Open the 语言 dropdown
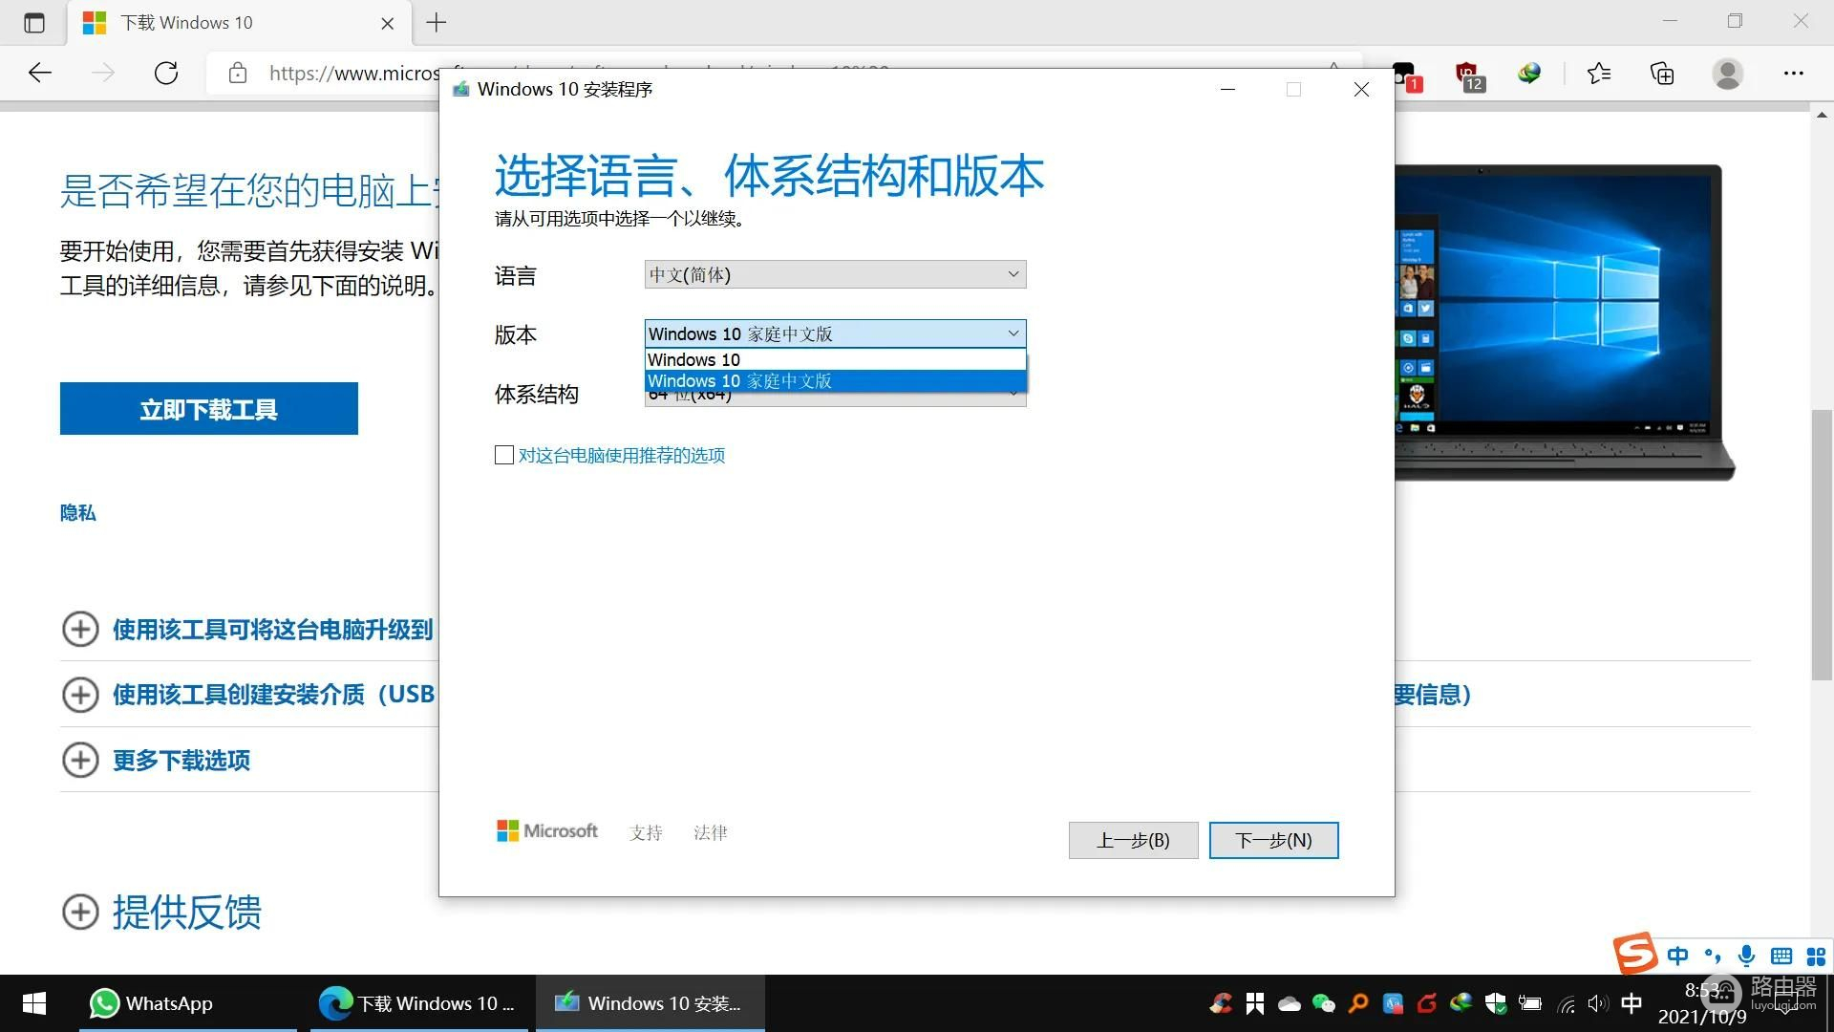Image resolution: width=1834 pixels, height=1032 pixels. 835,275
